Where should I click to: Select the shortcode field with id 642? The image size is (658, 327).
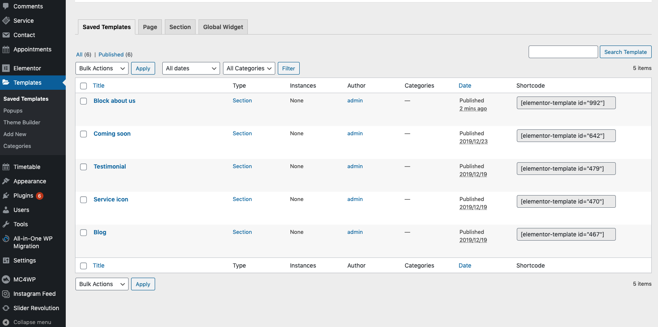point(566,136)
